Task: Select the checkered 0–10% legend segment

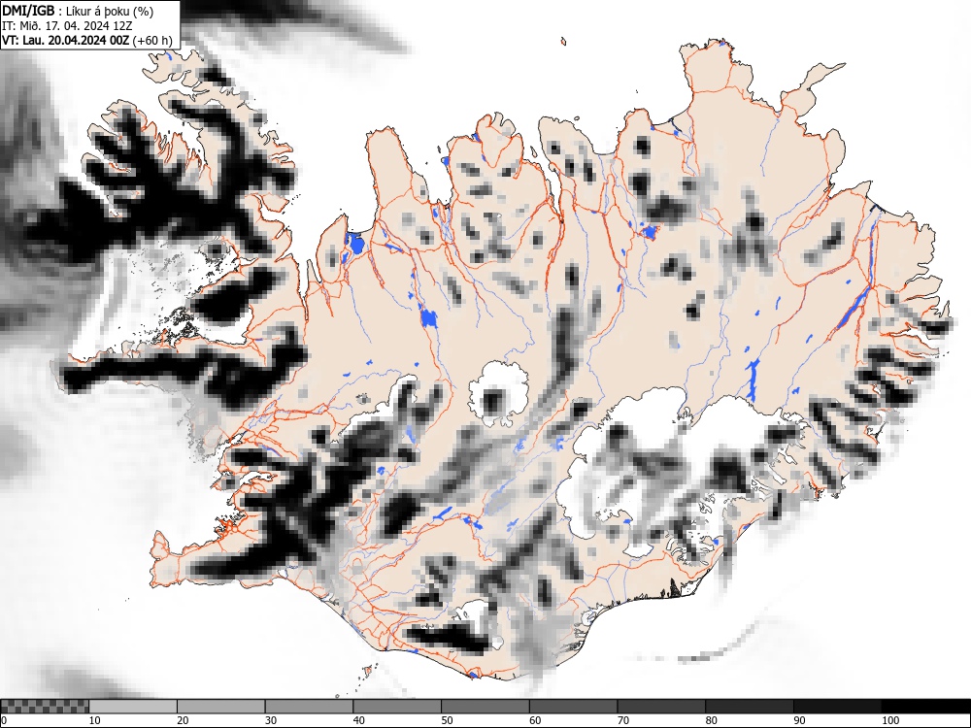Action: click(46, 707)
